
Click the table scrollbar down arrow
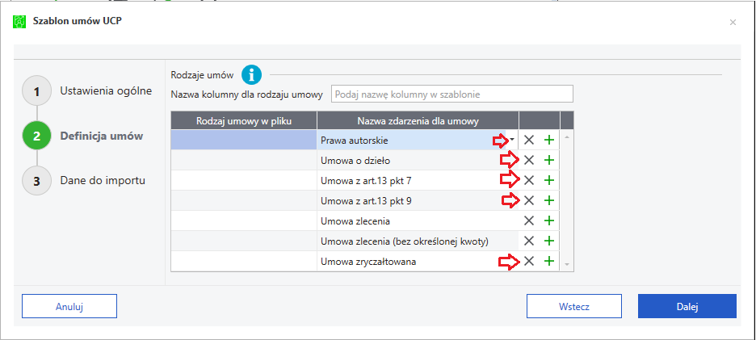566,264
